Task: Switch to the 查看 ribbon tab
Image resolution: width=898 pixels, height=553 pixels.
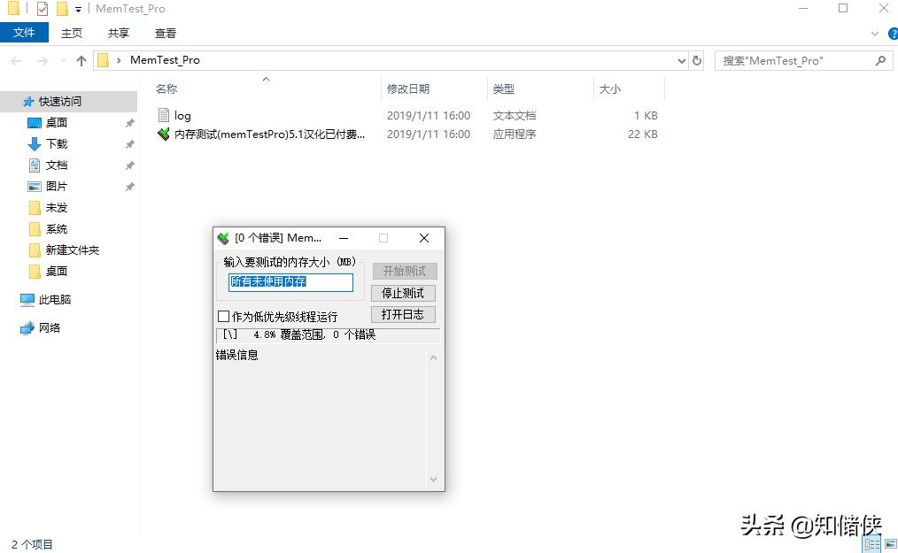Action: (x=167, y=33)
